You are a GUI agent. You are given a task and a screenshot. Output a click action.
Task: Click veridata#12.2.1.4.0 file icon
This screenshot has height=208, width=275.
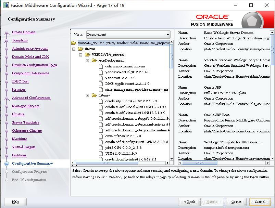101,78
